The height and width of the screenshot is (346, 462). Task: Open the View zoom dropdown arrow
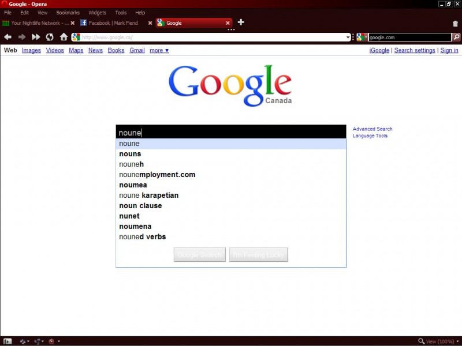tap(457, 341)
